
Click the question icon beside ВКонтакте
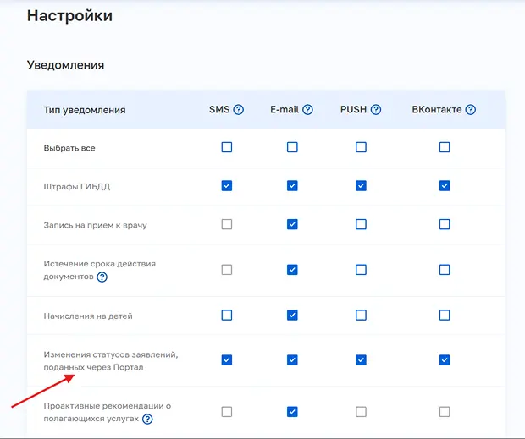click(x=470, y=110)
